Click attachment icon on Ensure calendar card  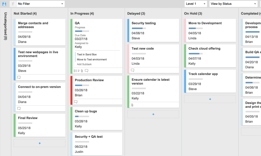pyautogui.click(x=132, y=105)
